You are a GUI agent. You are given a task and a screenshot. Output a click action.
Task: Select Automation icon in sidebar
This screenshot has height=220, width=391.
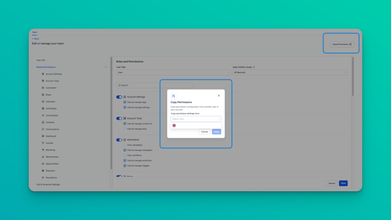coord(43,88)
